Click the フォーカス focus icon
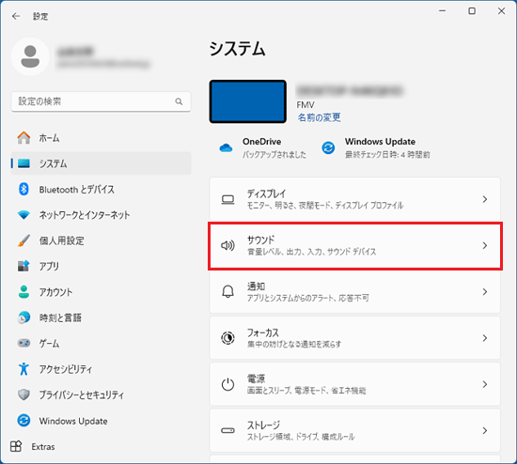Screen dimensions: 517x464 click(x=227, y=338)
